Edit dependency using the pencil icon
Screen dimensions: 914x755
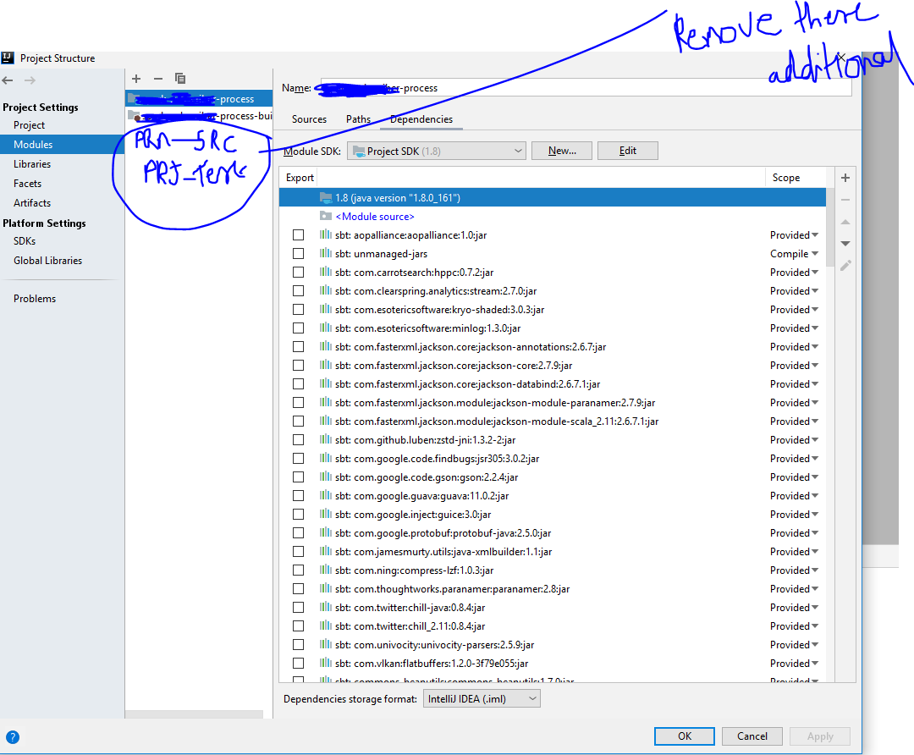(845, 266)
